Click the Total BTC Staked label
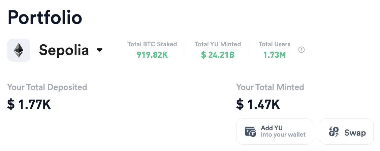This screenshot has height=151, width=380. pos(152,44)
